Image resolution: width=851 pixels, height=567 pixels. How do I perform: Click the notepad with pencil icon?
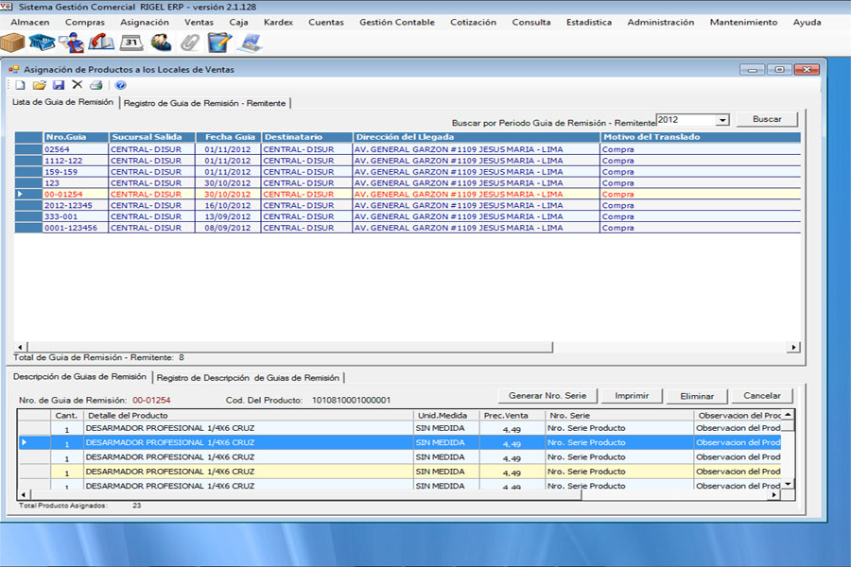[219, 42]
